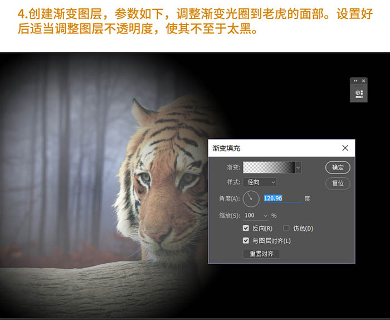This screenshot has height=320, width=390.
Task: Toggle the 与图层对齐(L) checkbox
Action: point(246,240)
